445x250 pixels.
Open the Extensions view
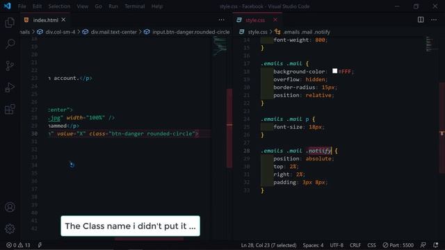click(10, 109)
